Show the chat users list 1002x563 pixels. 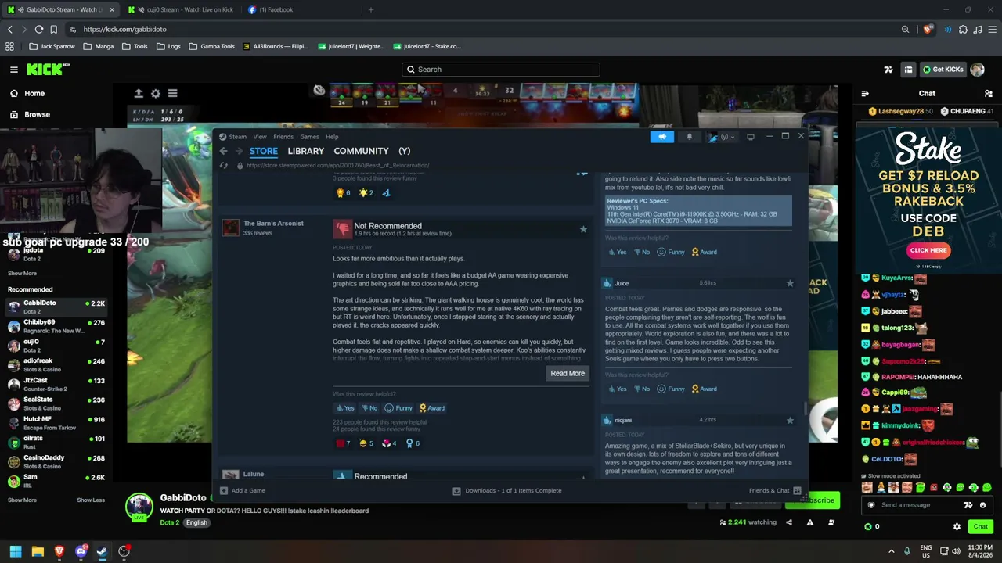988,94
